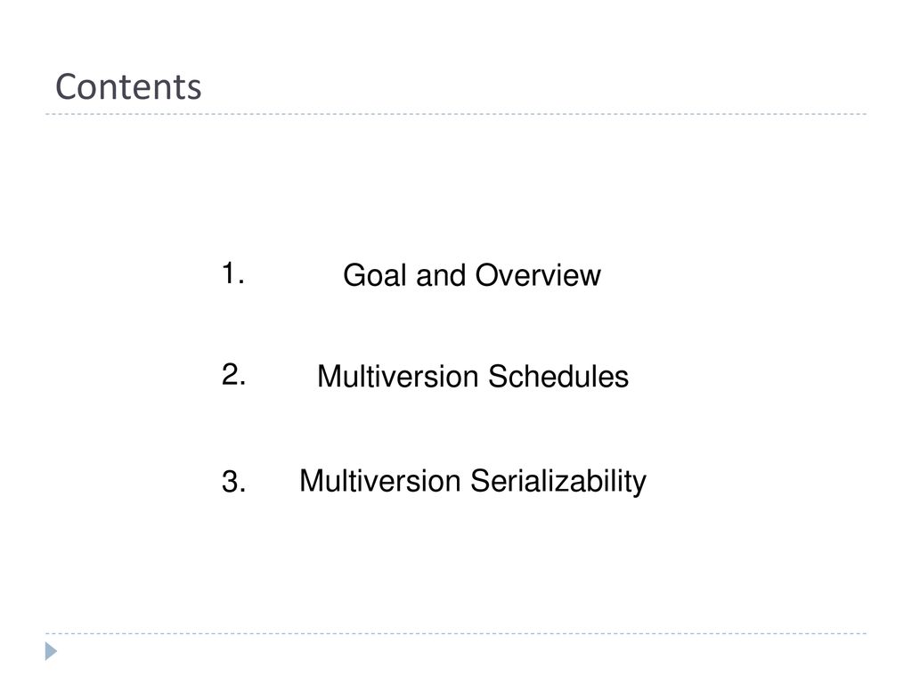Open the Multiversion Schedules item

point(473,377)
